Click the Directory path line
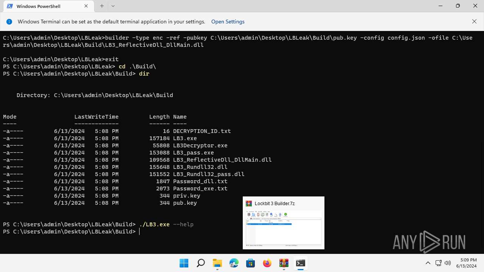This screenshot has width=484, height=272. click(95, 95)
